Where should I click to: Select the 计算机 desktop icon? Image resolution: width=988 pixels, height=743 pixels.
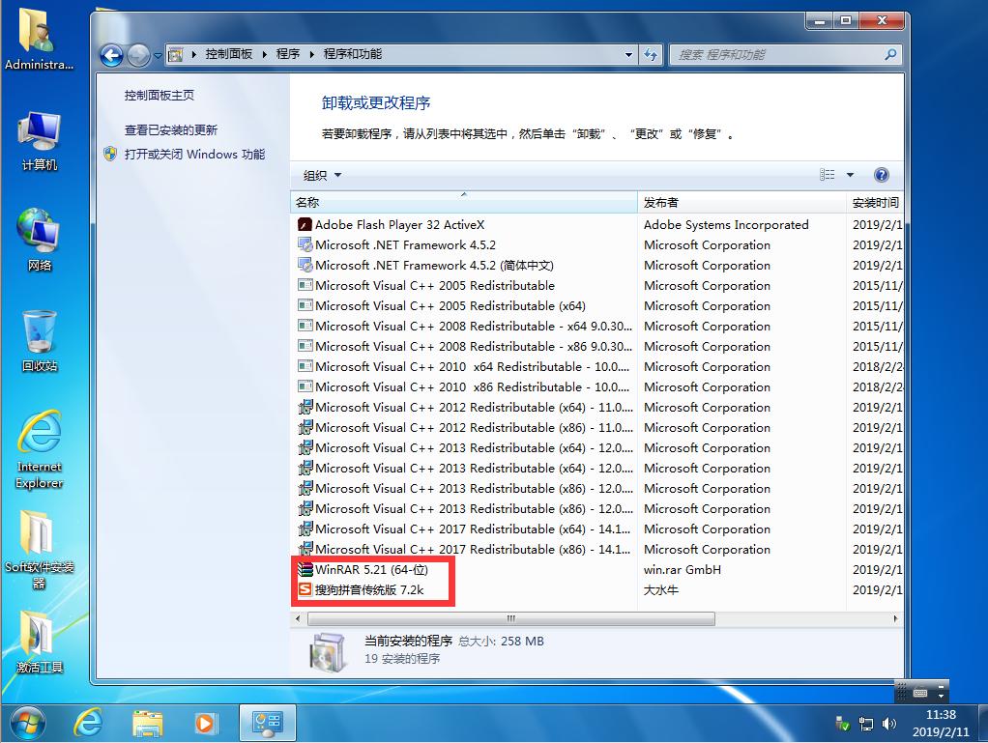pyautogui.click(x=39, y=142)
